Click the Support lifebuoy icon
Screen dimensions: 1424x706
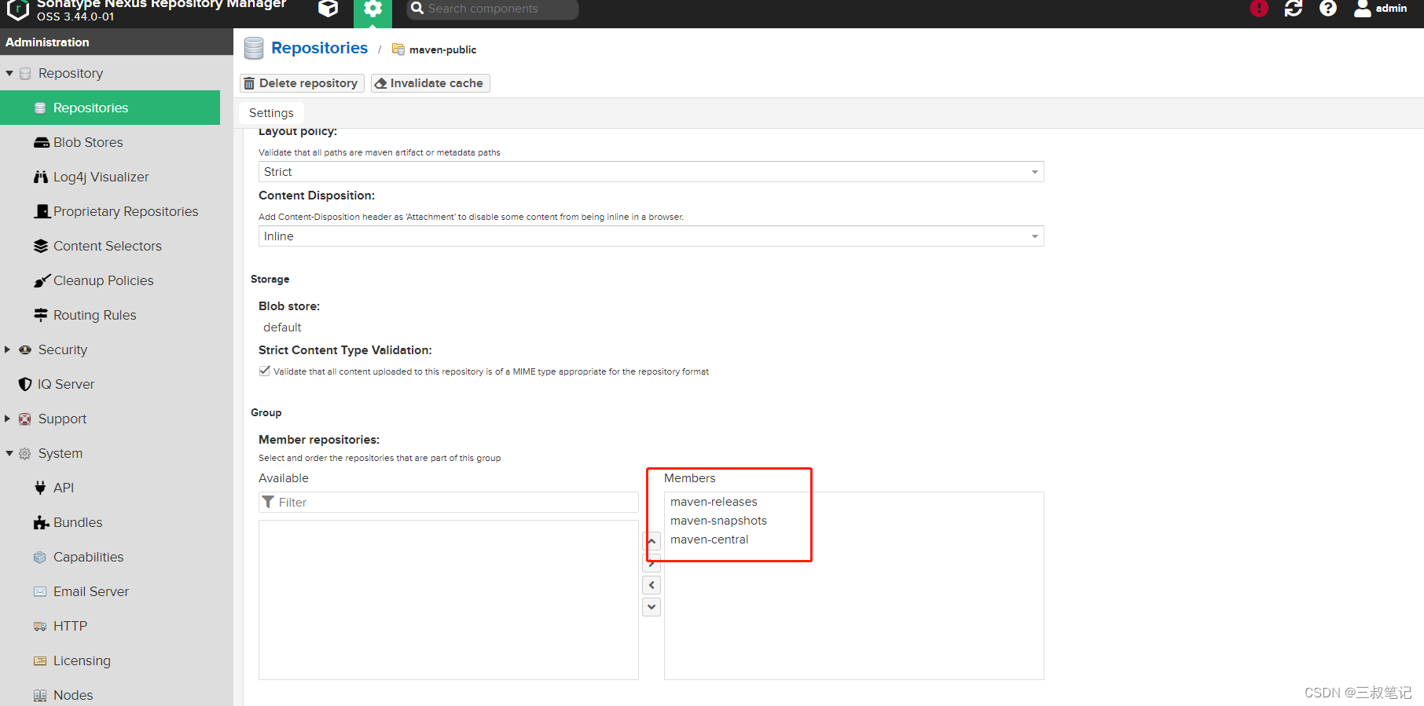tap(25, 419)
